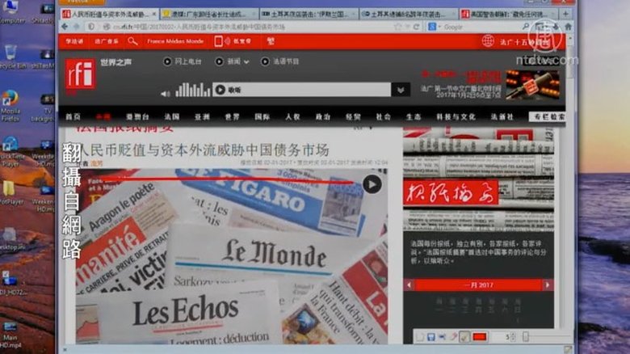Click the globe icon in top bar
Viewport: 630px width, 354px height.
pos(488,40)
